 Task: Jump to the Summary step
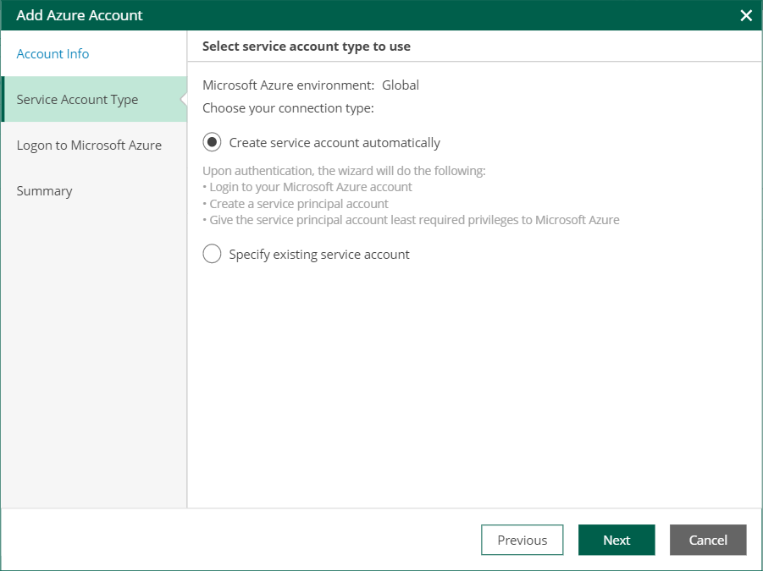click(44, 191)
